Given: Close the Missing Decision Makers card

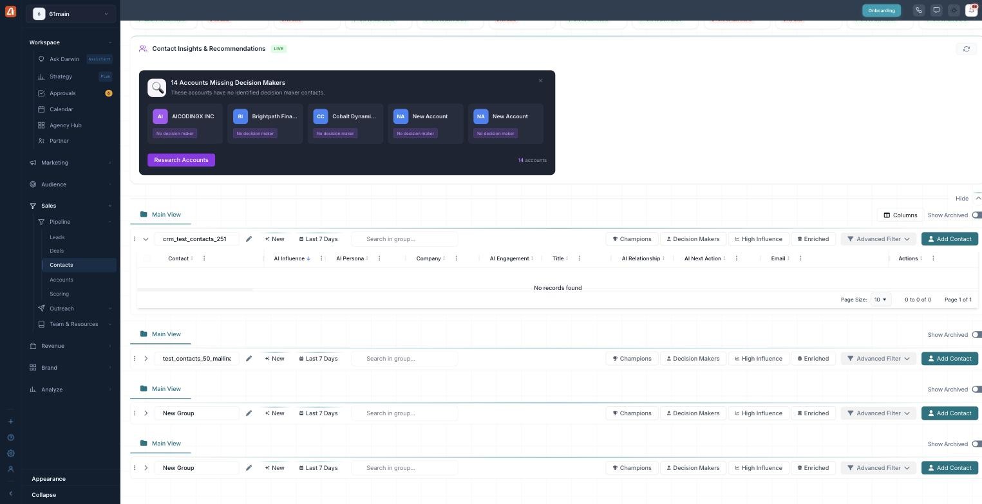Looking at the screenshot, I should pos(540,81).
